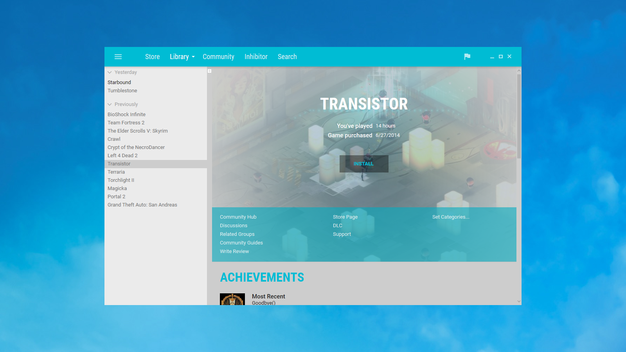Screen dimensions: 626x352
Task: Go to the Community menu
Action: (x=218, y=57)
